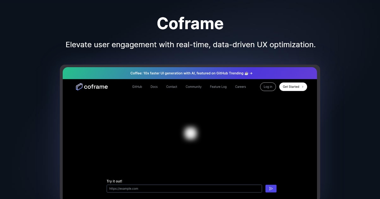Select the glowing white orb graphic
380x199 pixels.
[190, 133]
